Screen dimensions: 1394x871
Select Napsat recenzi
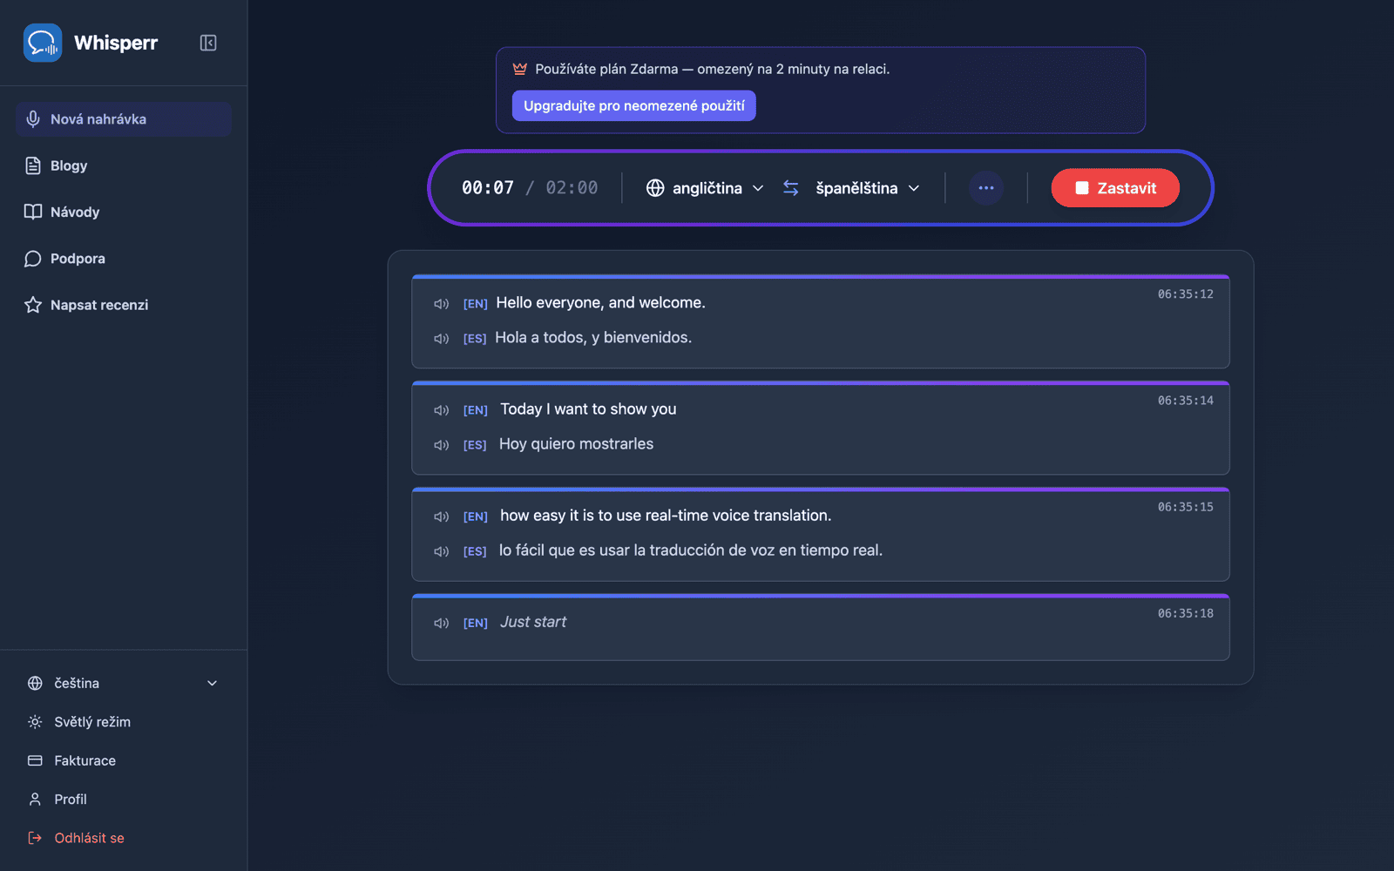(x=123, y=305)
